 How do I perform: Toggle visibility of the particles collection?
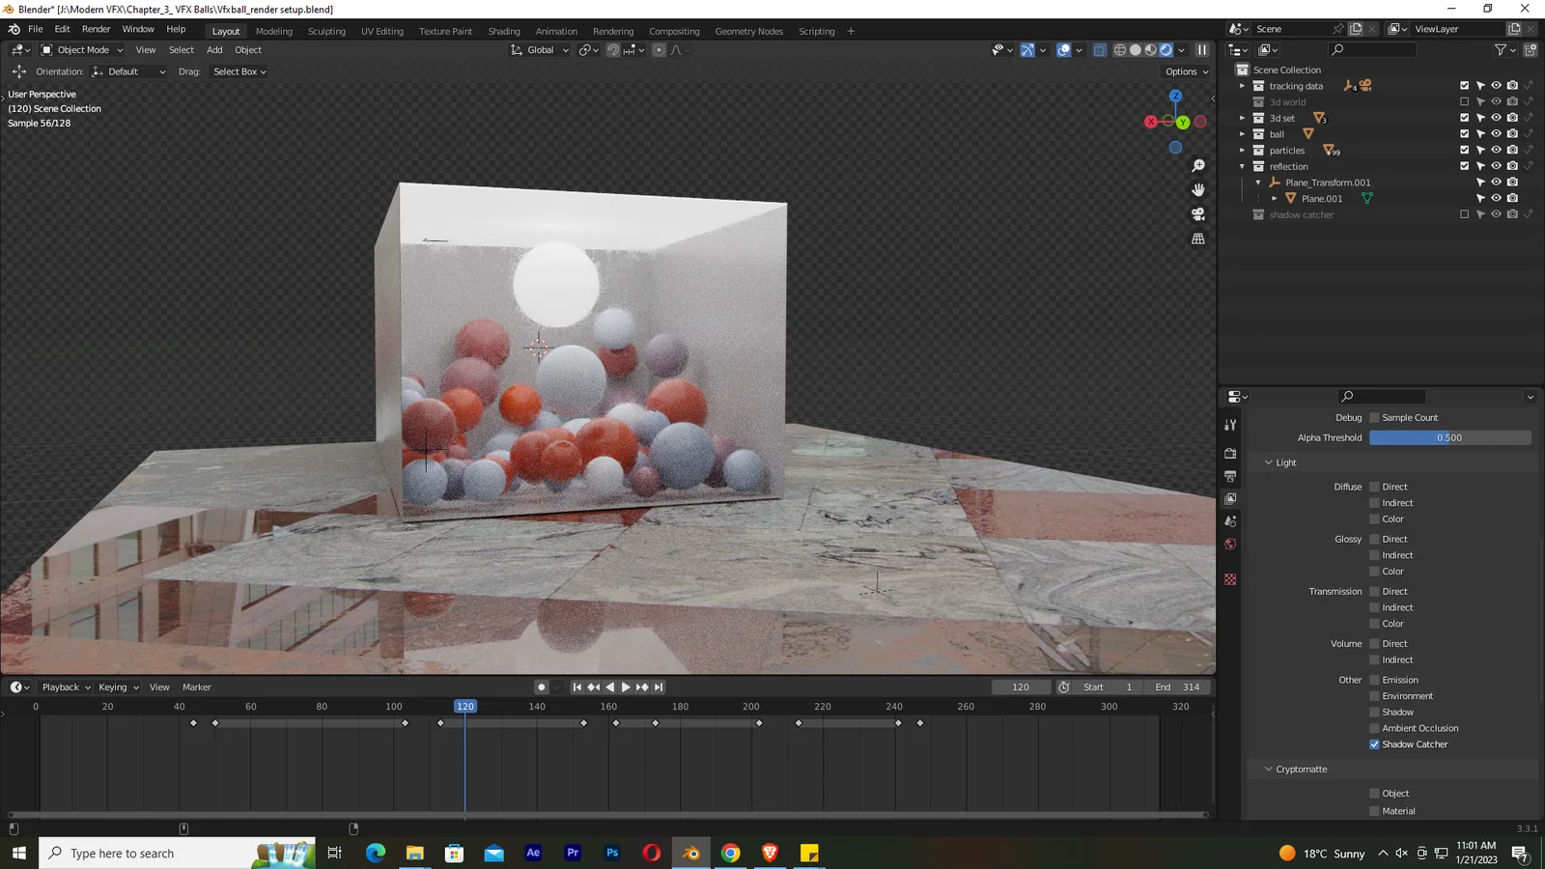point(1496,150)
